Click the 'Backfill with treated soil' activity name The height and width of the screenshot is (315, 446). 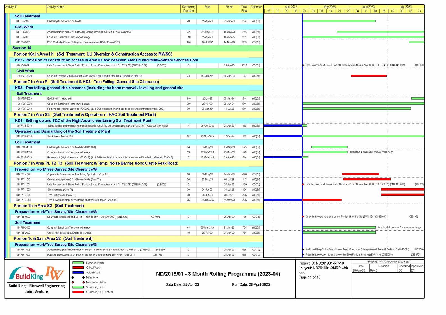[59, 99]
